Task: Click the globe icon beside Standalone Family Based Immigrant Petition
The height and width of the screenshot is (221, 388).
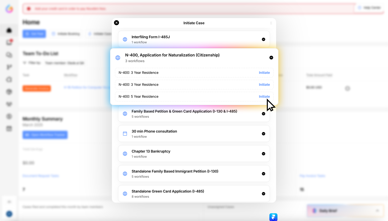Action: (x=125, y=174)
